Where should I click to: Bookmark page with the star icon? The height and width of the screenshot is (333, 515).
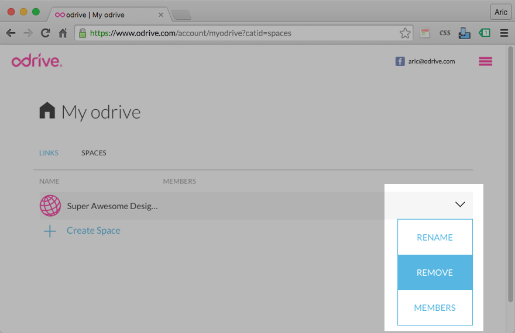[x=405, y=33]
